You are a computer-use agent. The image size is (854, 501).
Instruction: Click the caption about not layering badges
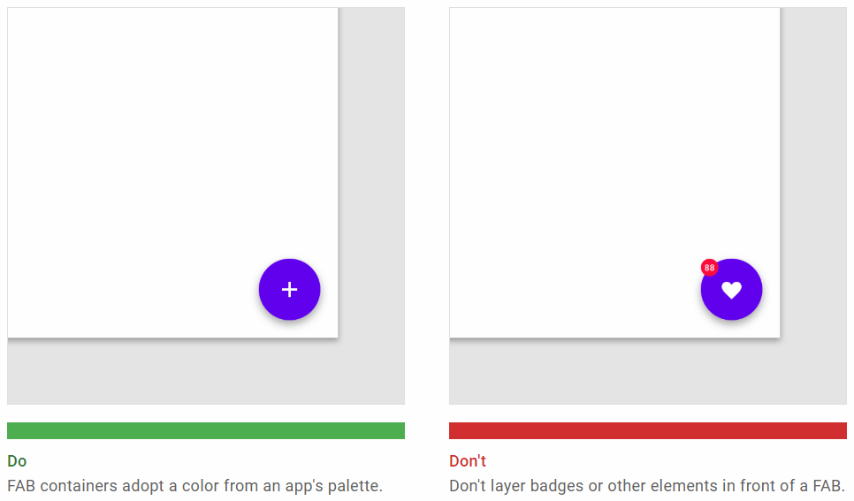647,486
